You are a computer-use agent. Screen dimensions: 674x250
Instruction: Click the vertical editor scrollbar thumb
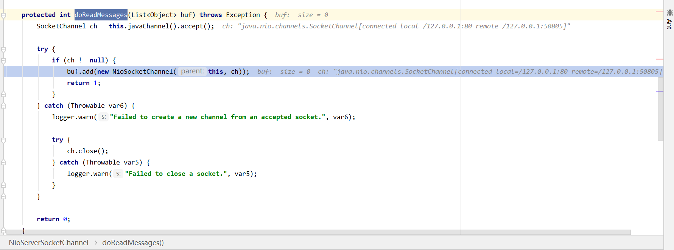660,109
